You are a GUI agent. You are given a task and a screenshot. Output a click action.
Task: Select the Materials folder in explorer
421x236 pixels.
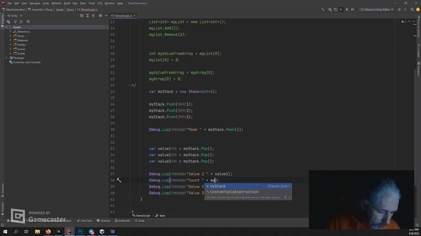pos(20,41)
